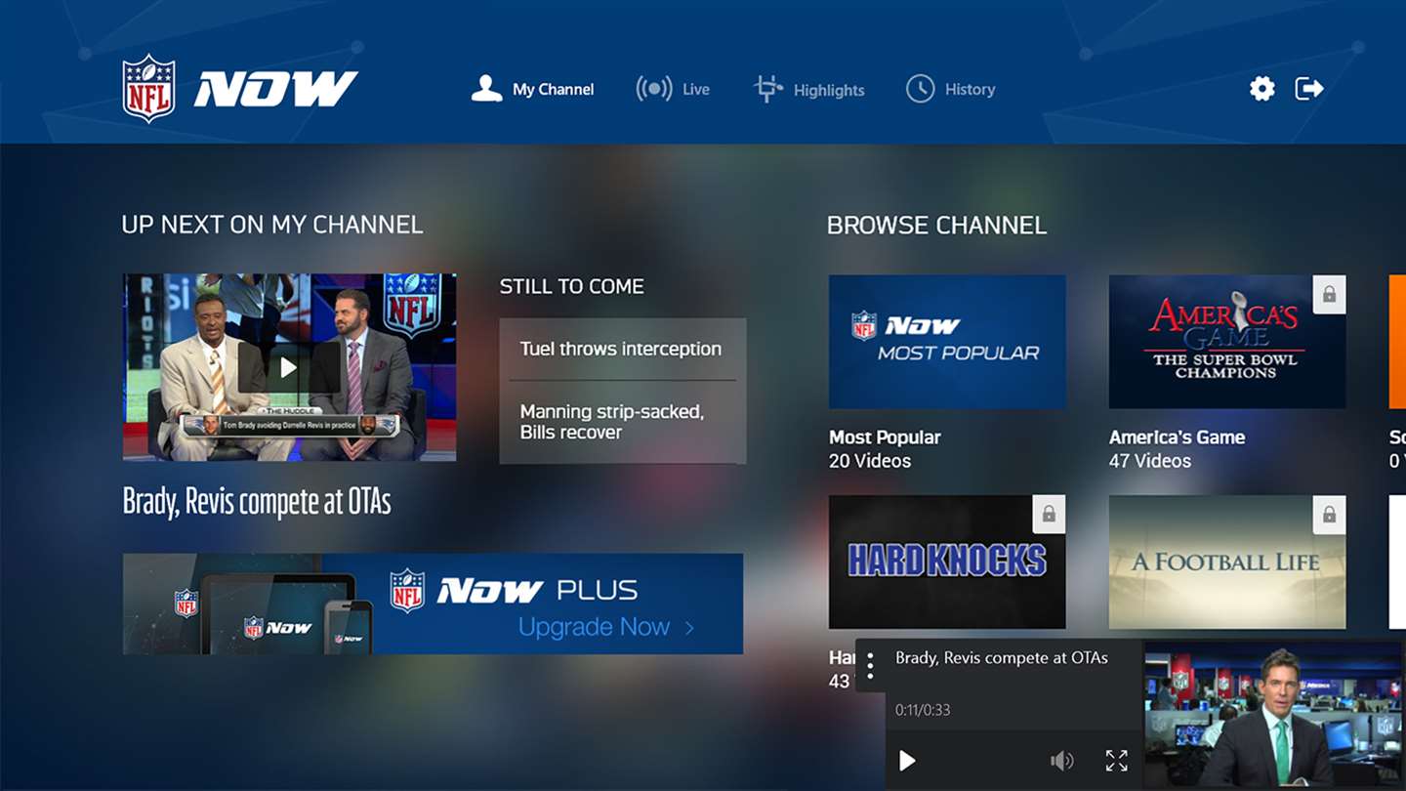Click the "UP NEXT ON MY CHANNEL" heading
This screenshot has height=791, width=1406.
pos(272,225)
